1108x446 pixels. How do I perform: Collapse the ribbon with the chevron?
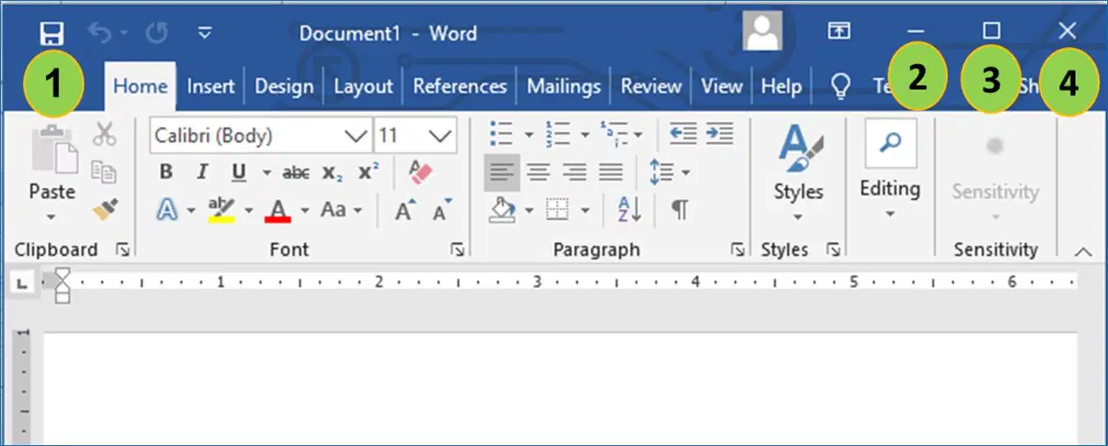coord(1082,251)
